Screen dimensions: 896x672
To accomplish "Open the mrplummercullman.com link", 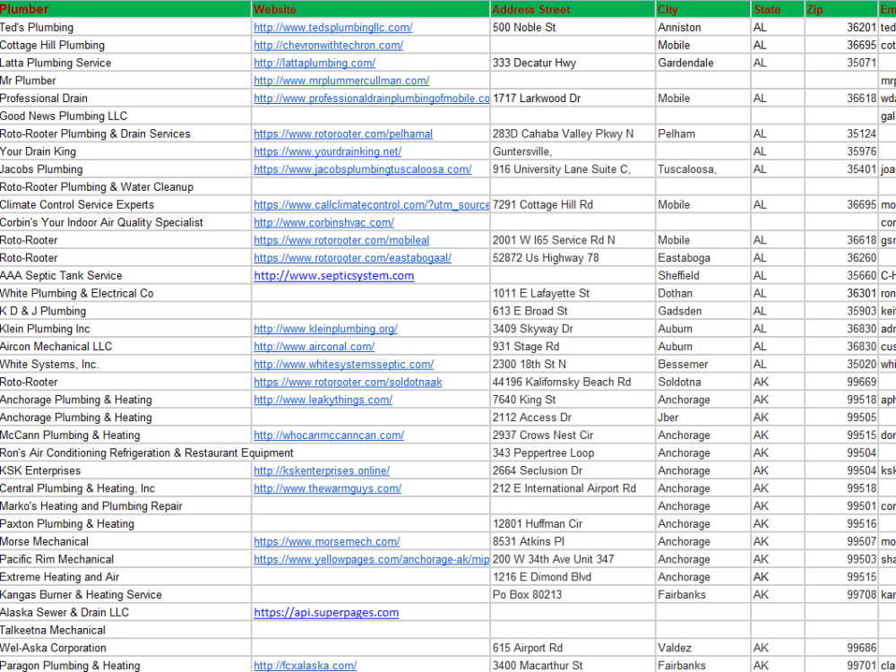I will point(341,81).
